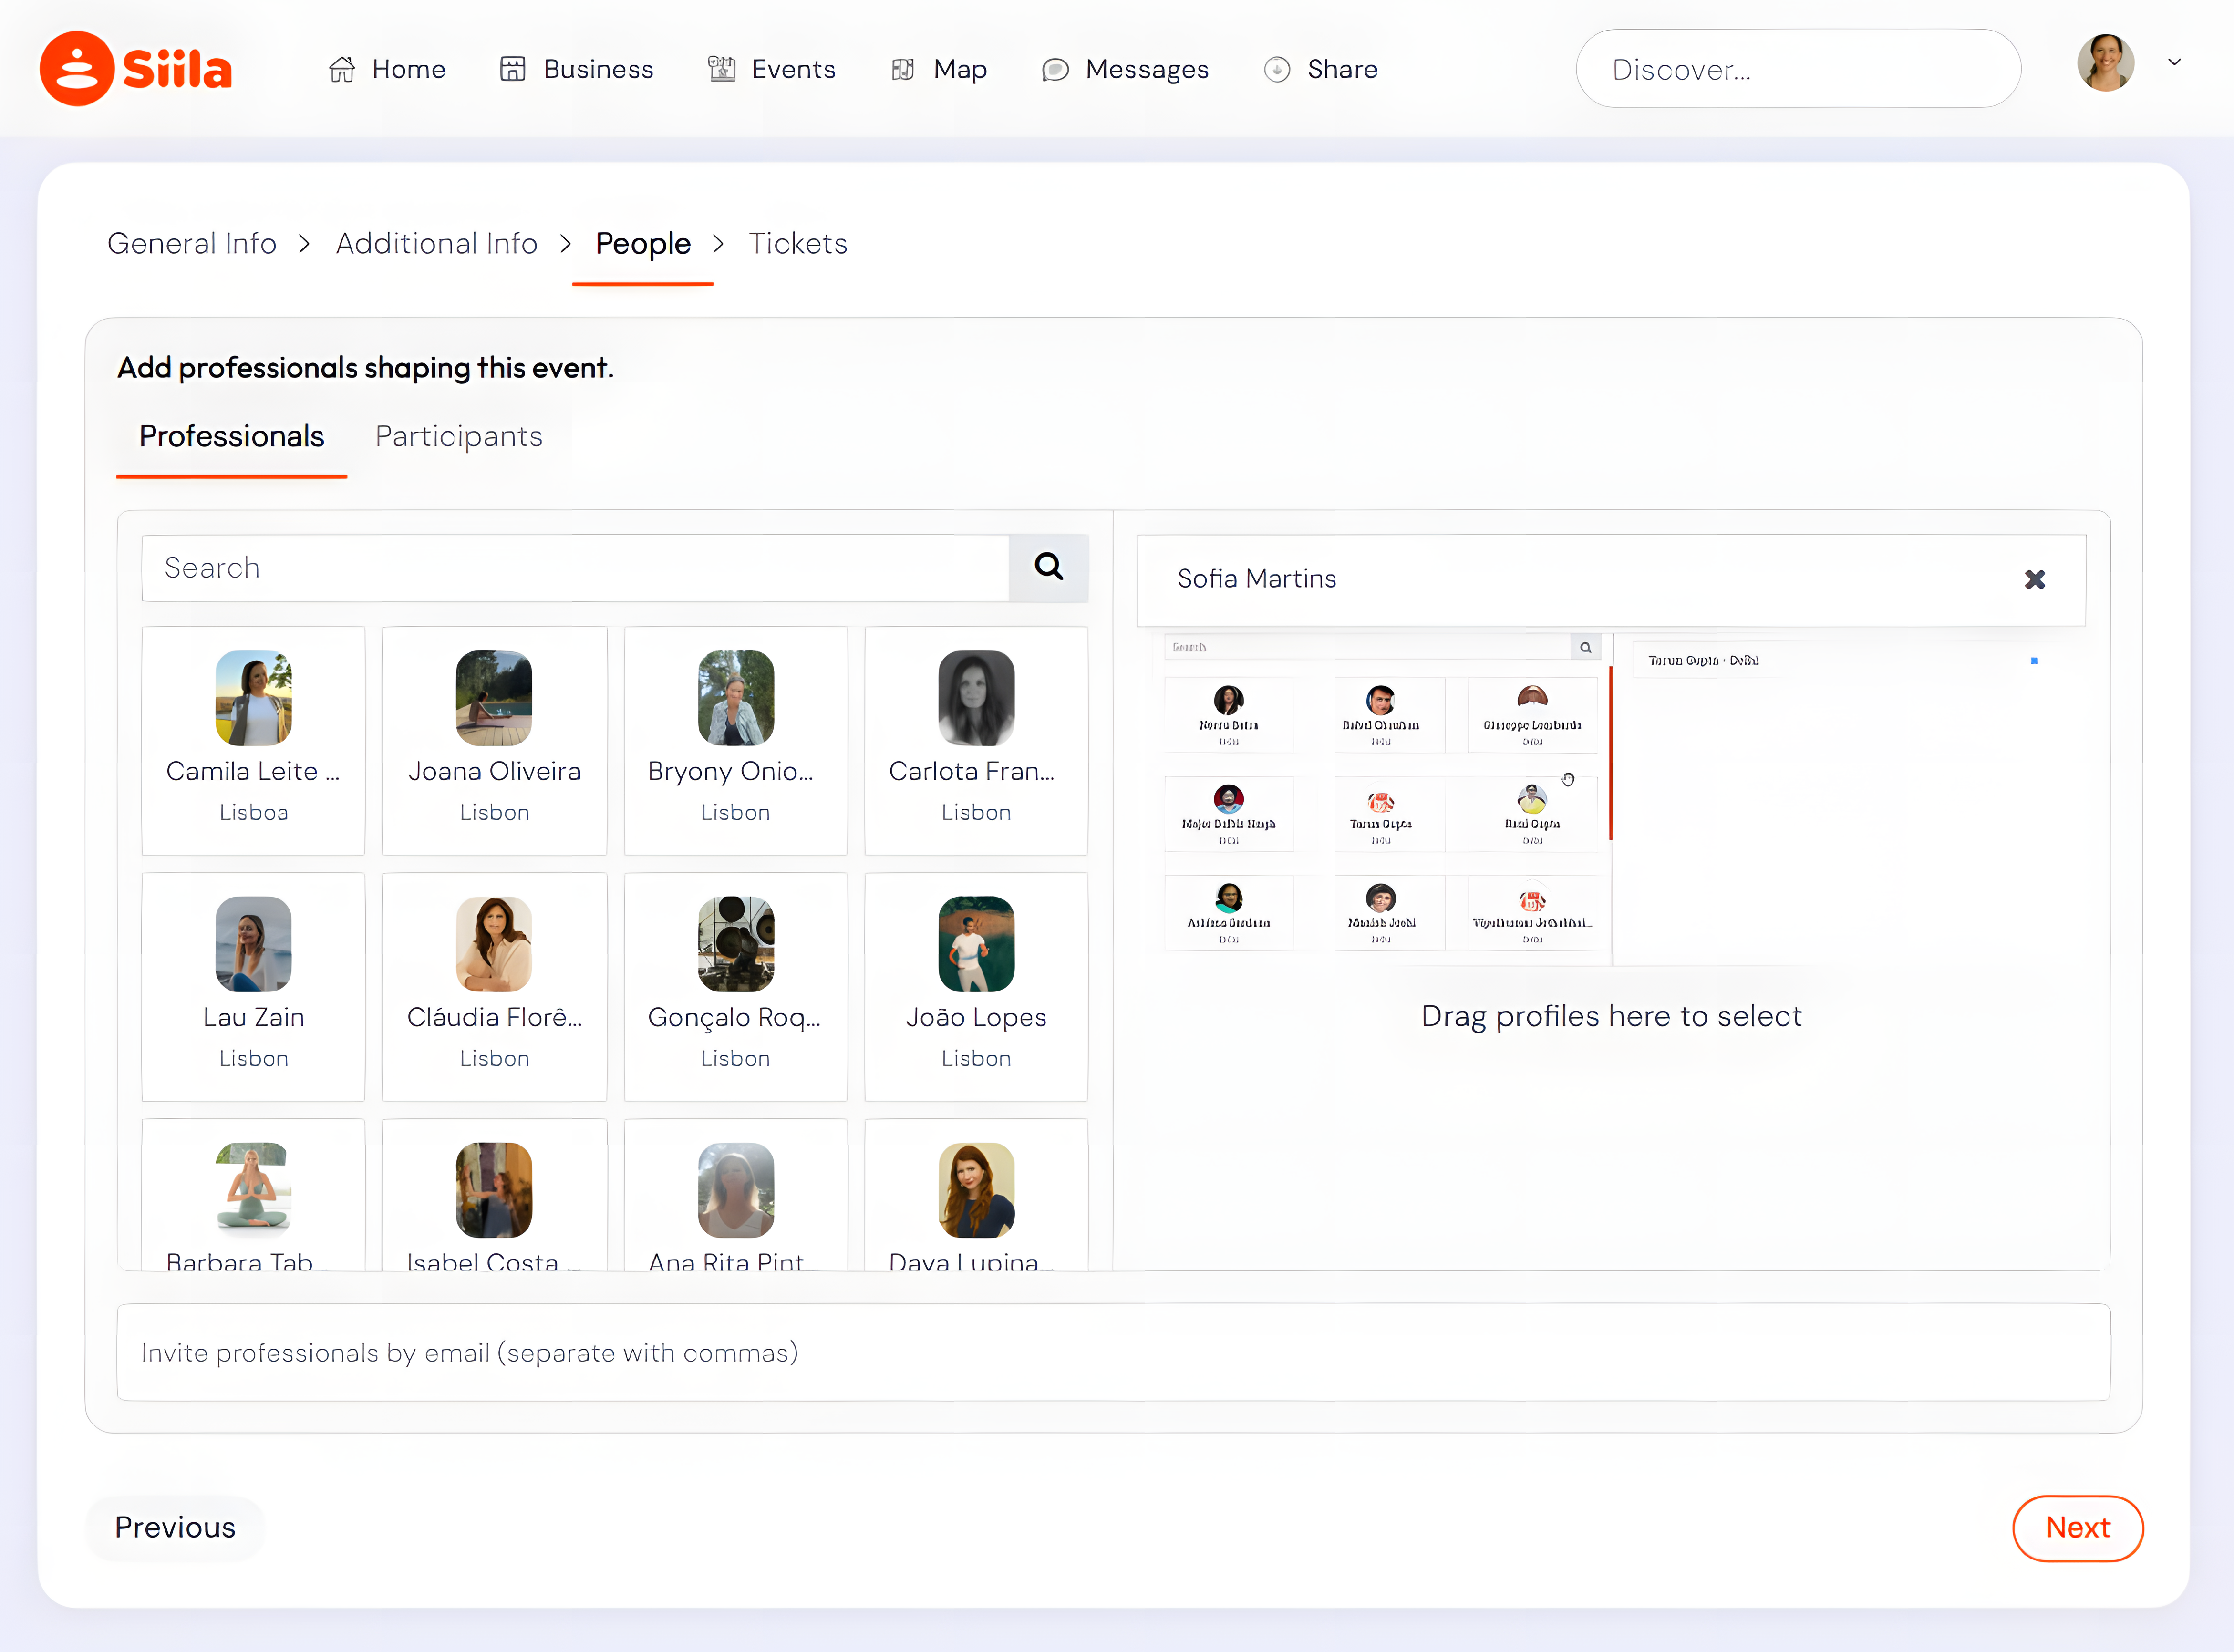Go to the General Info step
The image size is (2234, 1652).
[x=192, y=243]
